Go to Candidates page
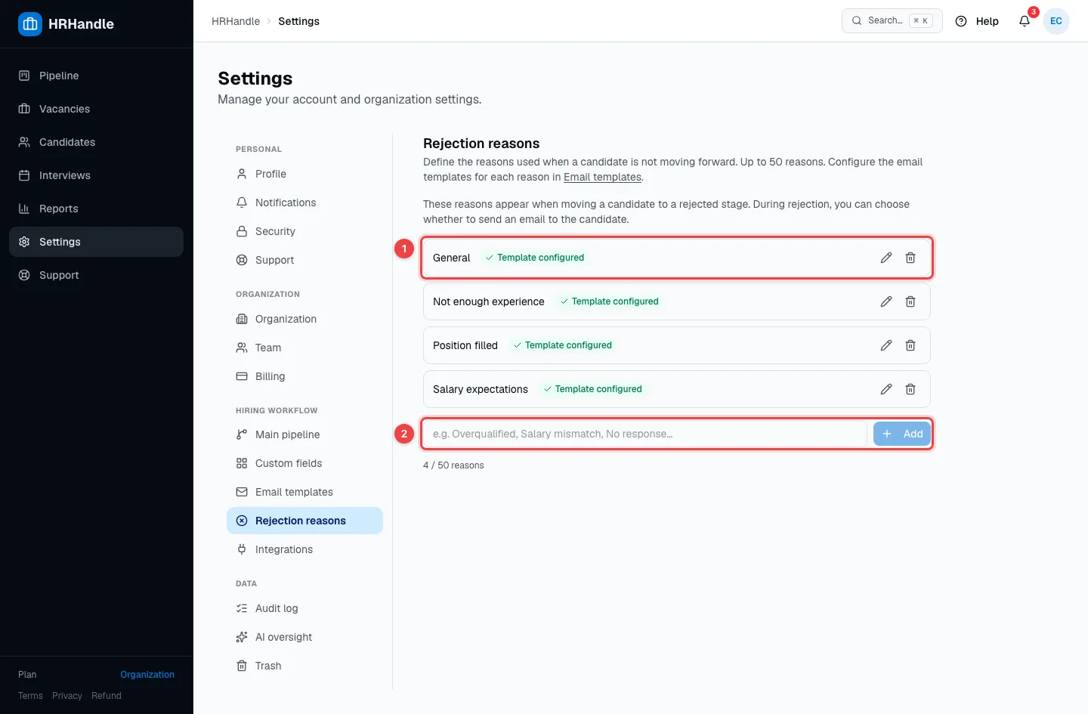 tap(96, 142)
